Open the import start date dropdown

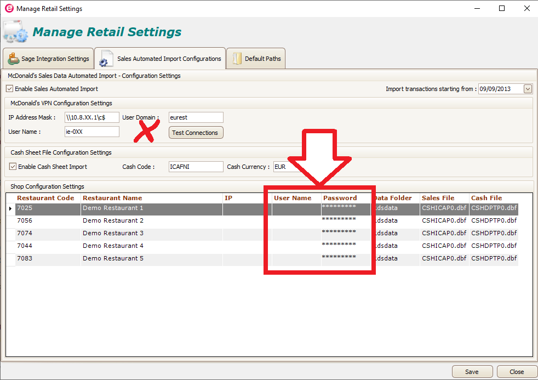(x=528, y=89)
